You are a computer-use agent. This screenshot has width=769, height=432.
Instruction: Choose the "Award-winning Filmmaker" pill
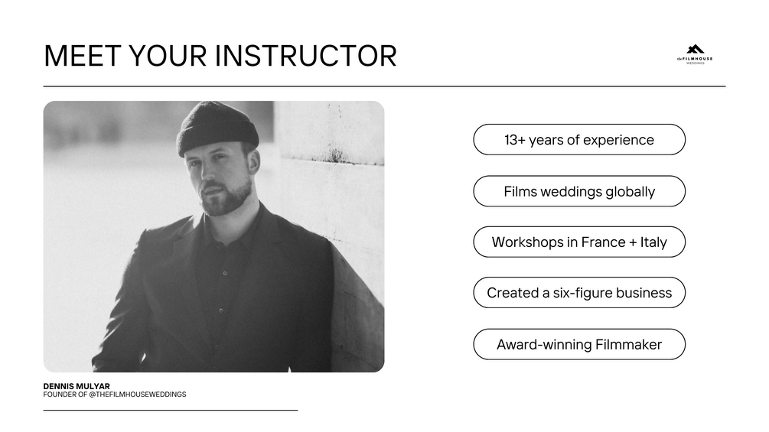[579, 344]
